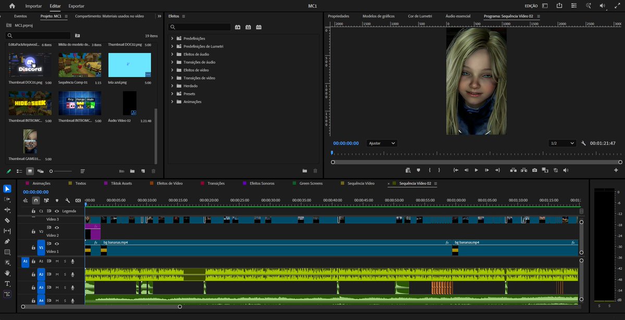Image resolution: width=625 pixels, height=320 pixels.
Task: Select the Hand tool
Action: [x=7, y=273]
